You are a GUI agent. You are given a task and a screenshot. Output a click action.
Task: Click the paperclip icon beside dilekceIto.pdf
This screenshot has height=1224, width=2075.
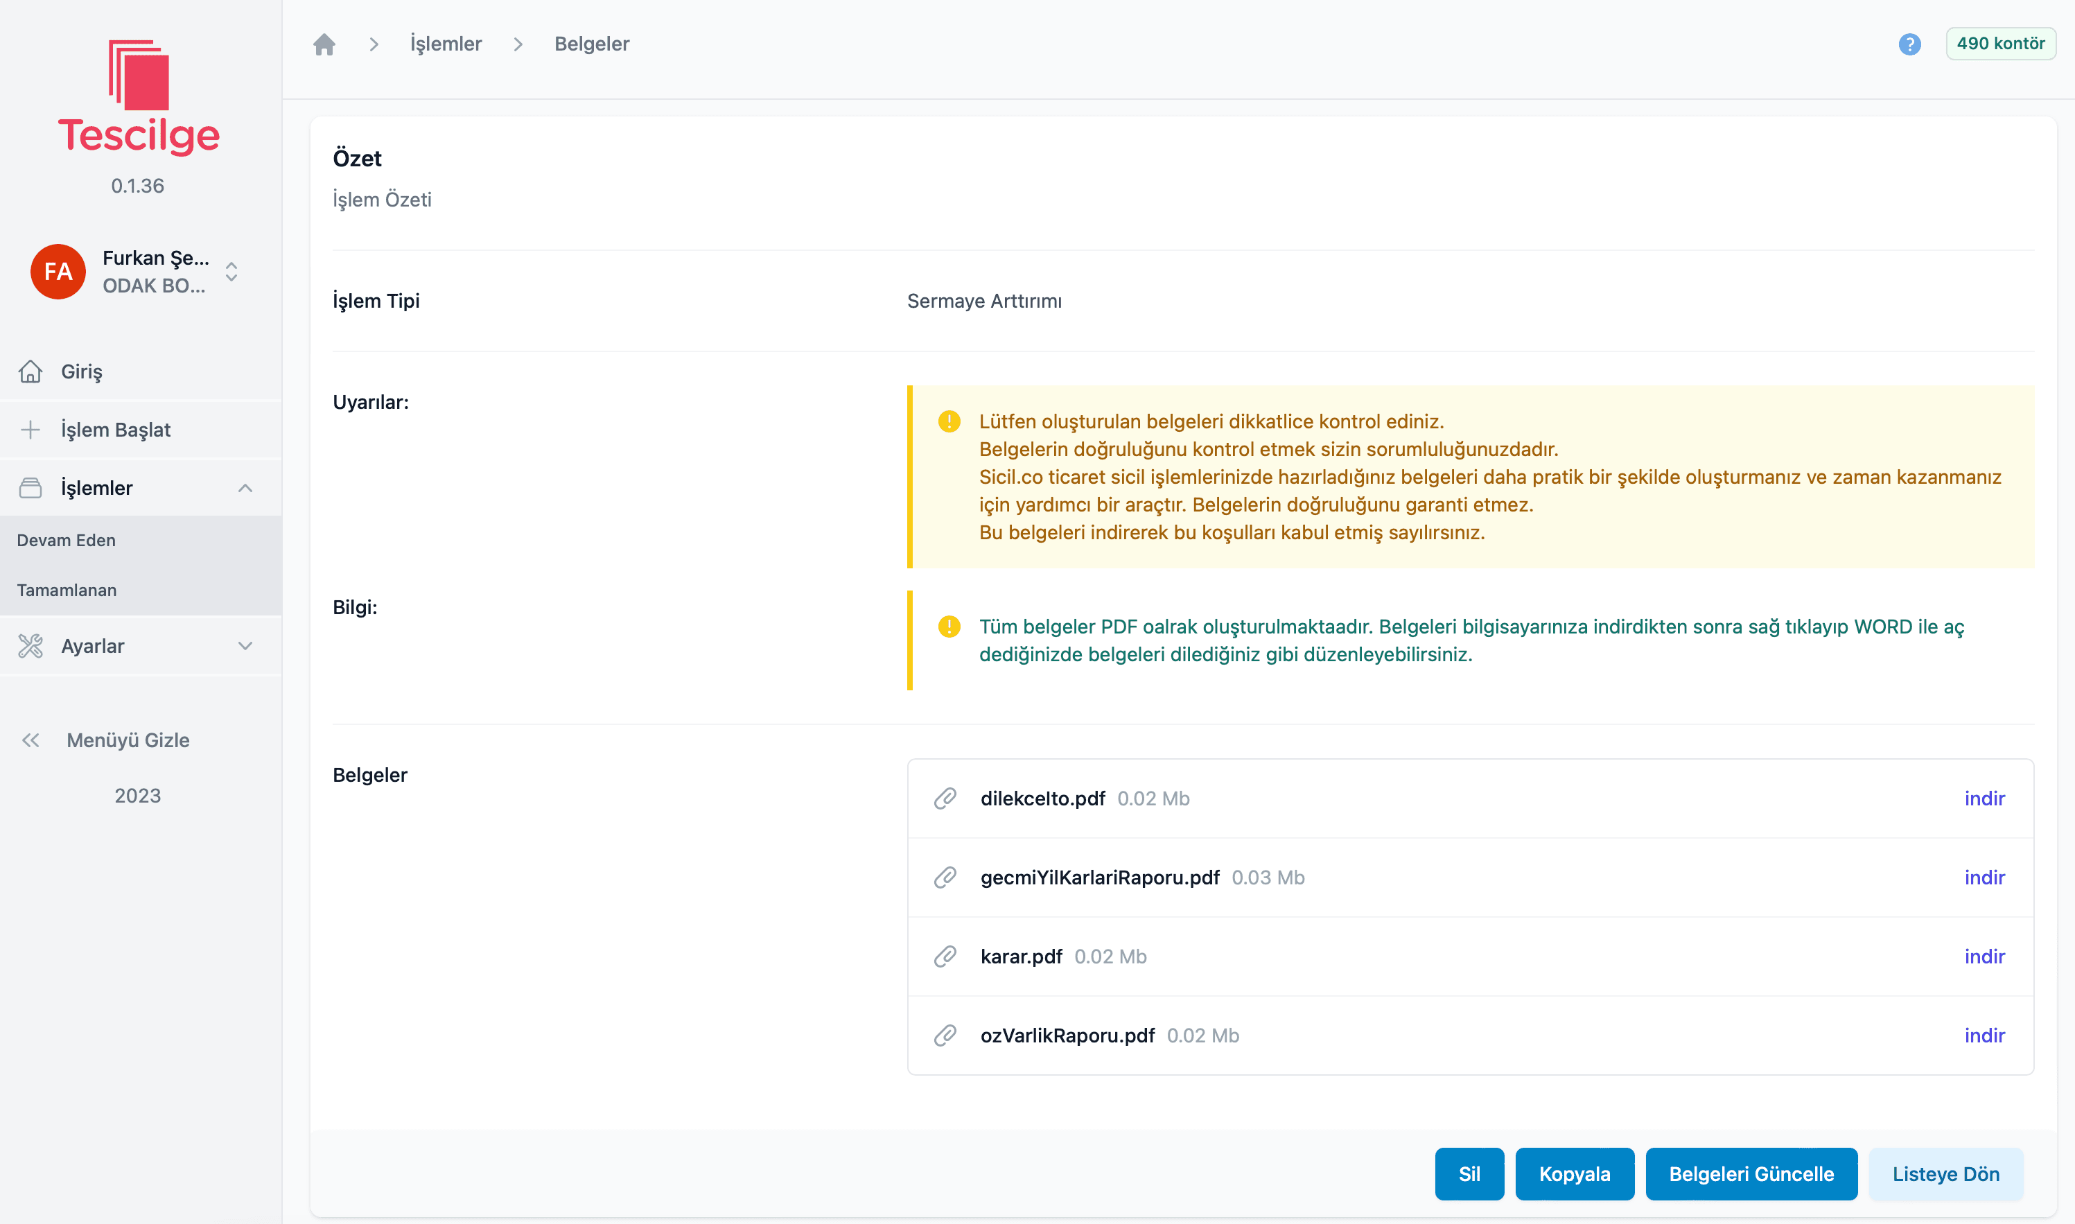[x=945, y=798]
